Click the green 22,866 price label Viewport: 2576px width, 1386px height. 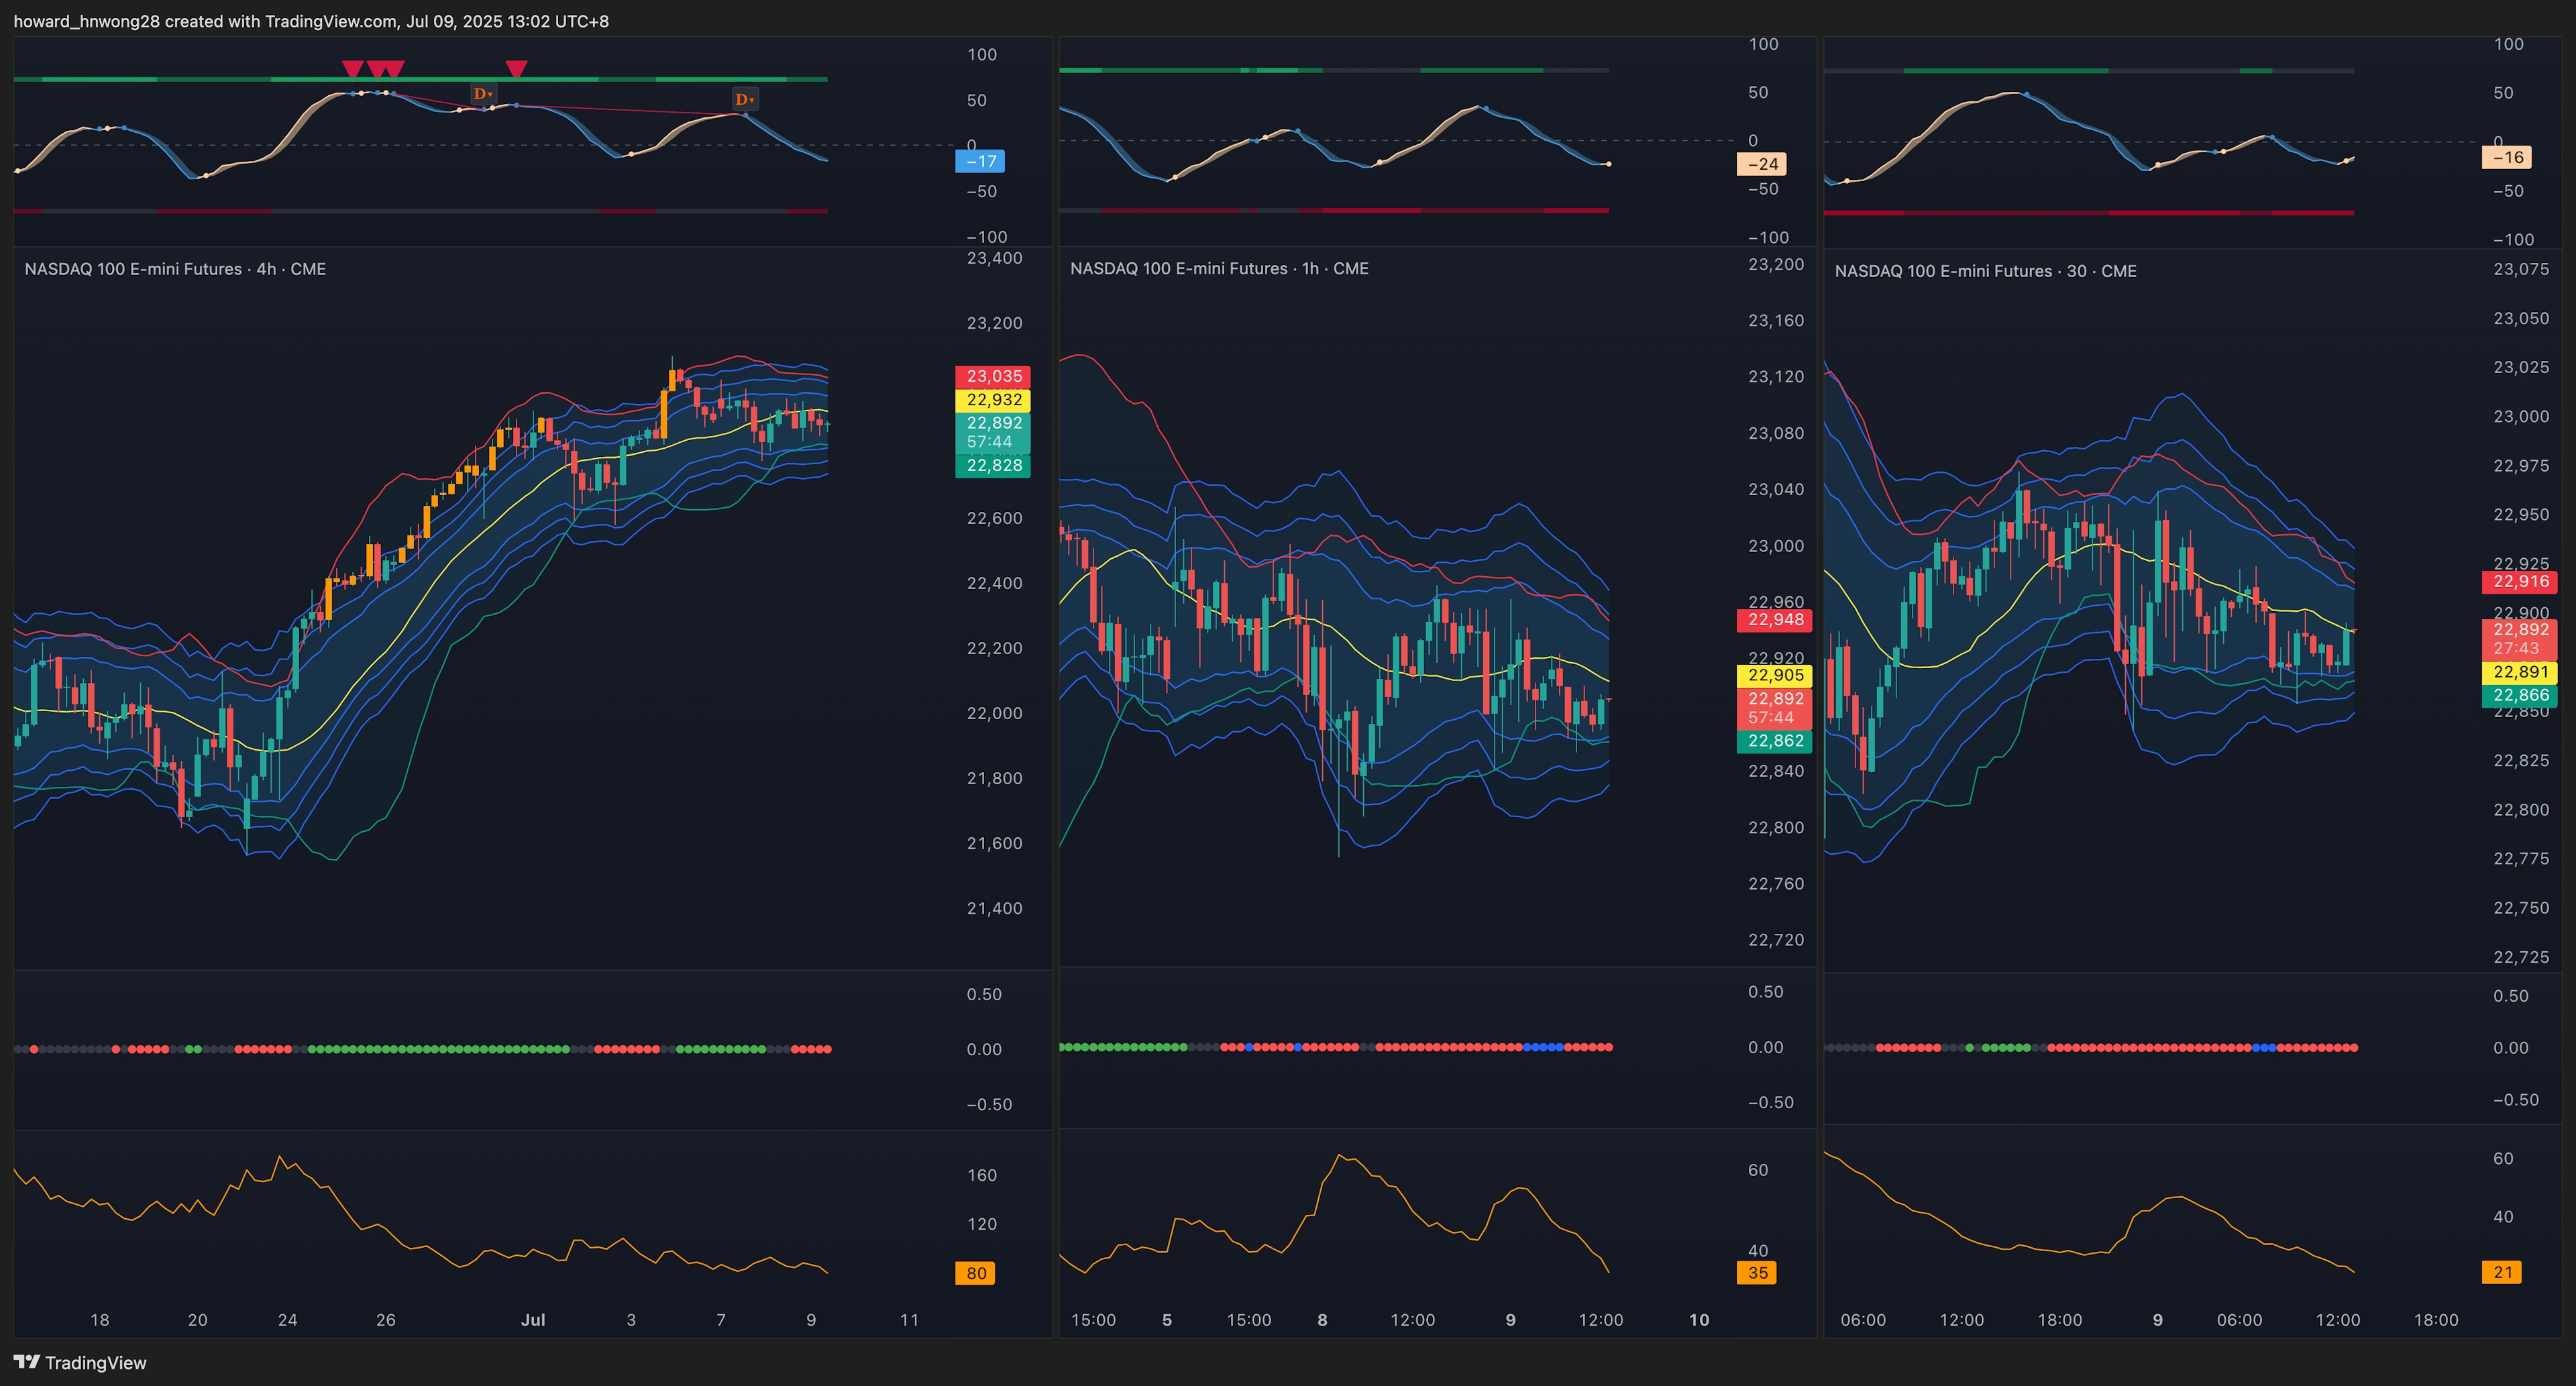coord(2519,695)
